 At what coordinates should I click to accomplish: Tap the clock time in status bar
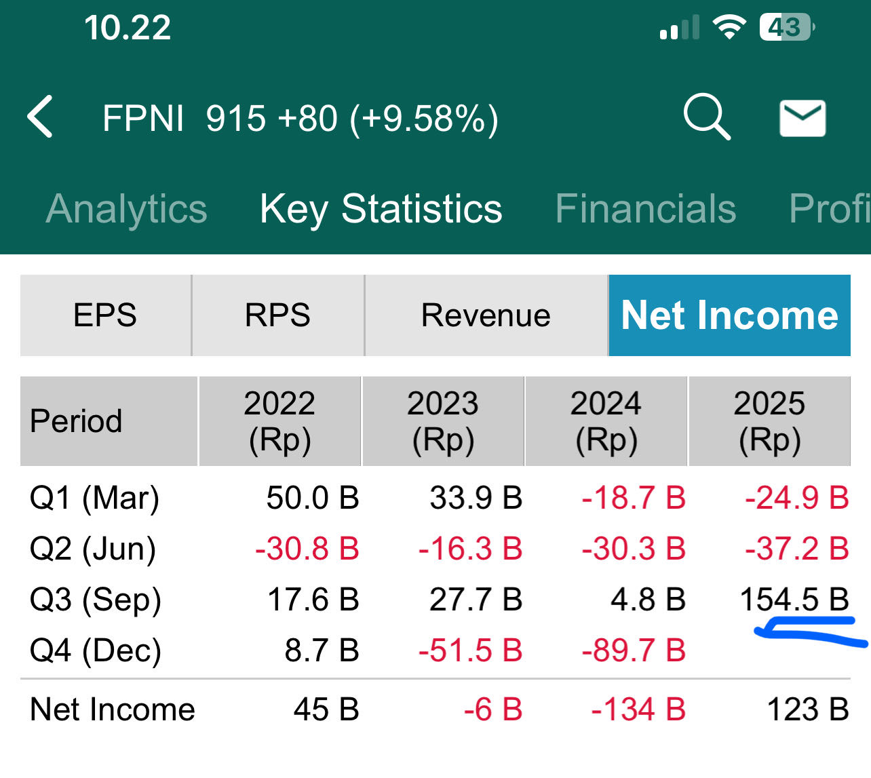coord(128,28)
